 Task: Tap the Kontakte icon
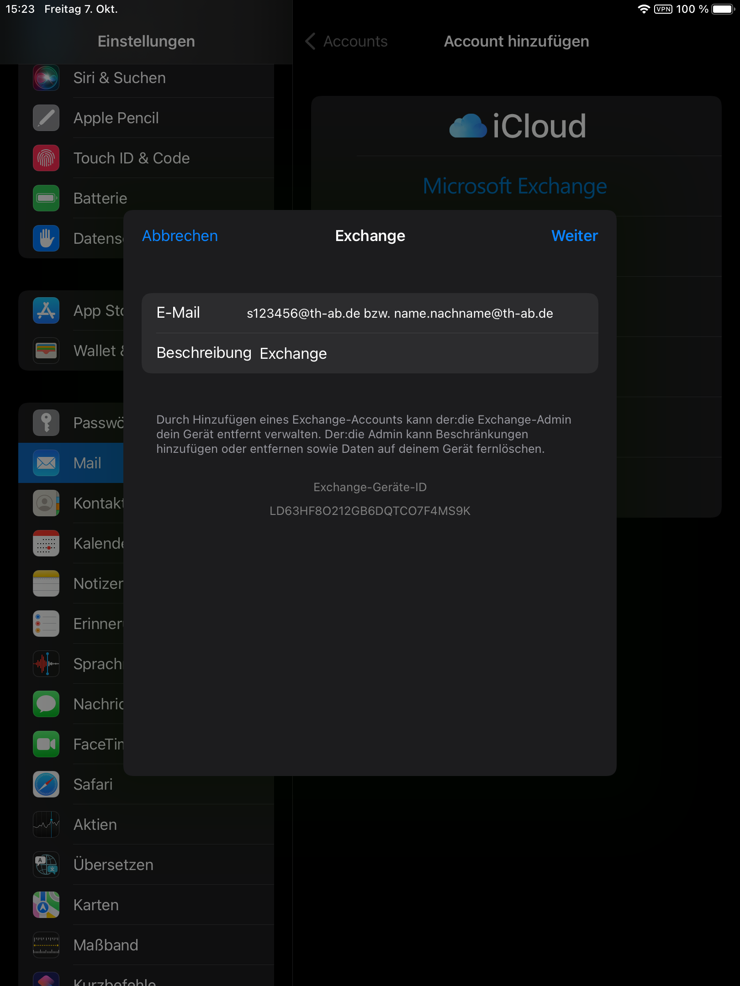pyautogui.click(x=46, y=503)
